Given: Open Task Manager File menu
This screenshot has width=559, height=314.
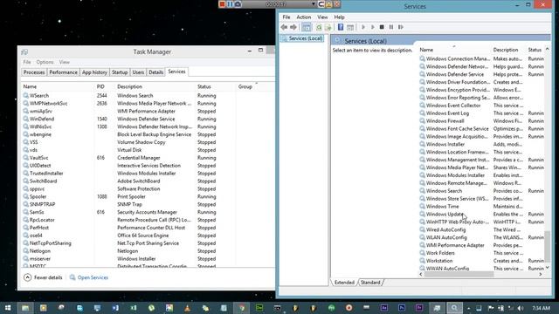Looking at the screenshot, I should [x=27, y=62].
